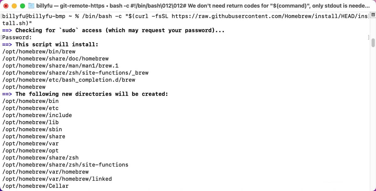Screen dimensions: 376x191
Task: Zoom the window with the green button
Action: 22,6
